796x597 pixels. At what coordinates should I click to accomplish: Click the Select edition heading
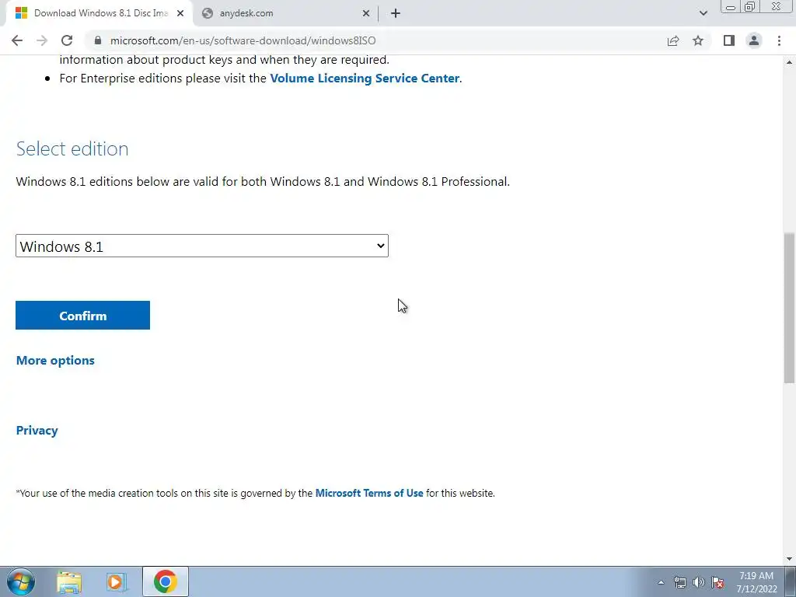[x=72, y=148]
